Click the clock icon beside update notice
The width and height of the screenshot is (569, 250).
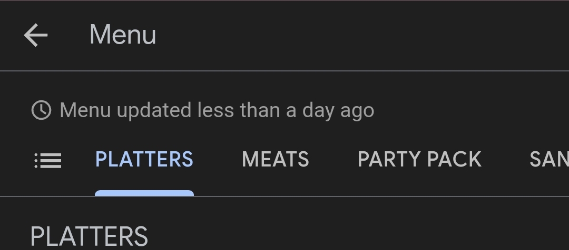pyautogui.click(x=42, y=110)
